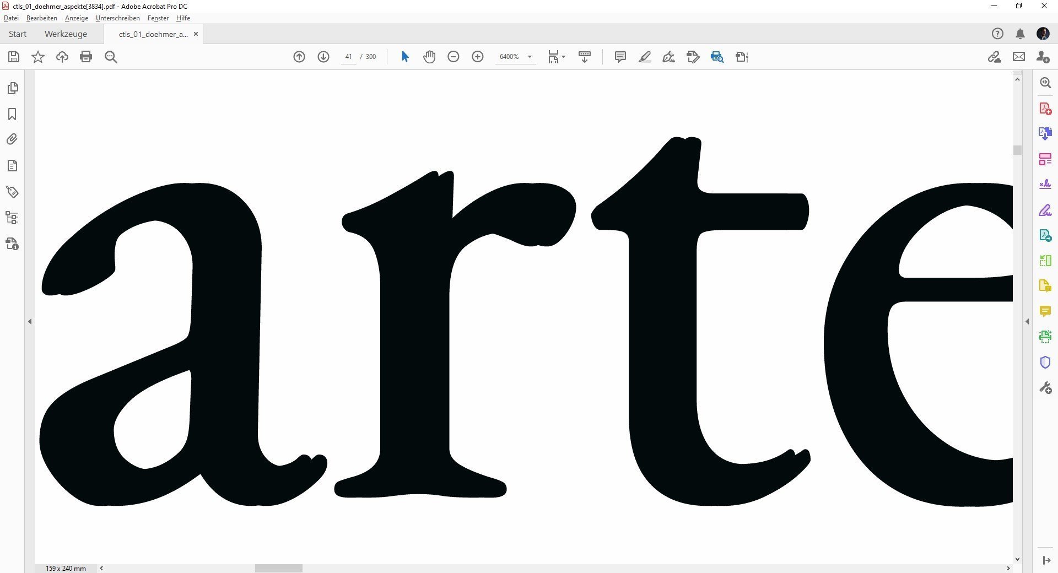Click the Print file icon
Screen dimensions: 1058x573
[x=86, y=57]
